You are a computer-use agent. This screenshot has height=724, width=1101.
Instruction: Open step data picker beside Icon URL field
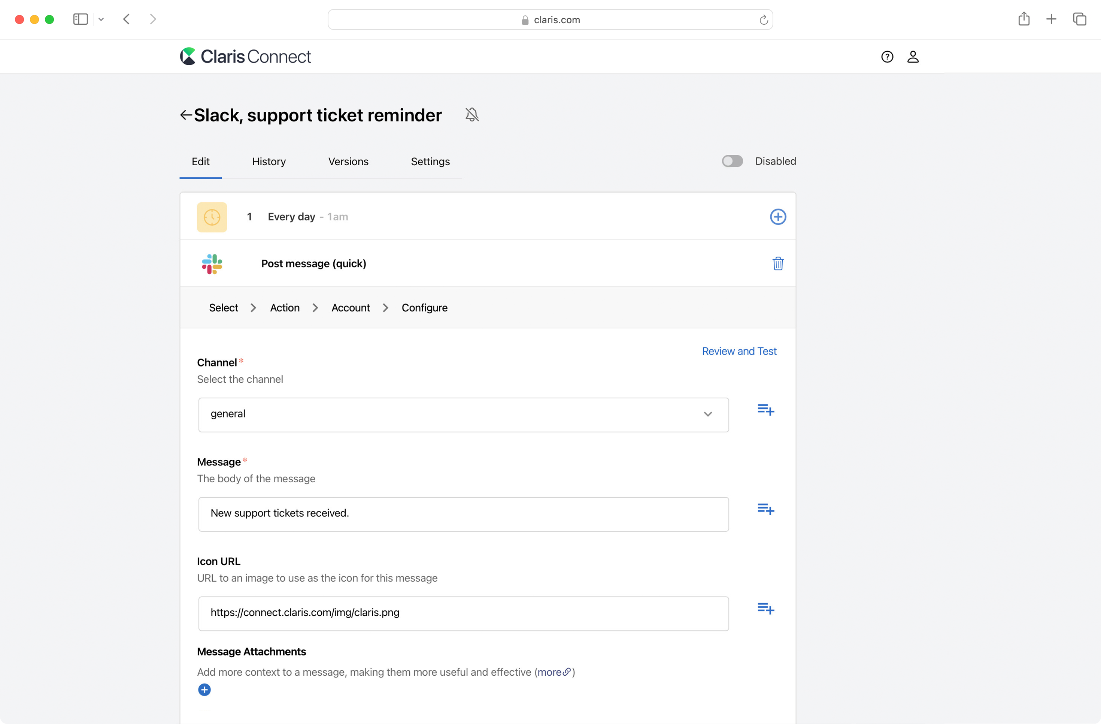765,608
